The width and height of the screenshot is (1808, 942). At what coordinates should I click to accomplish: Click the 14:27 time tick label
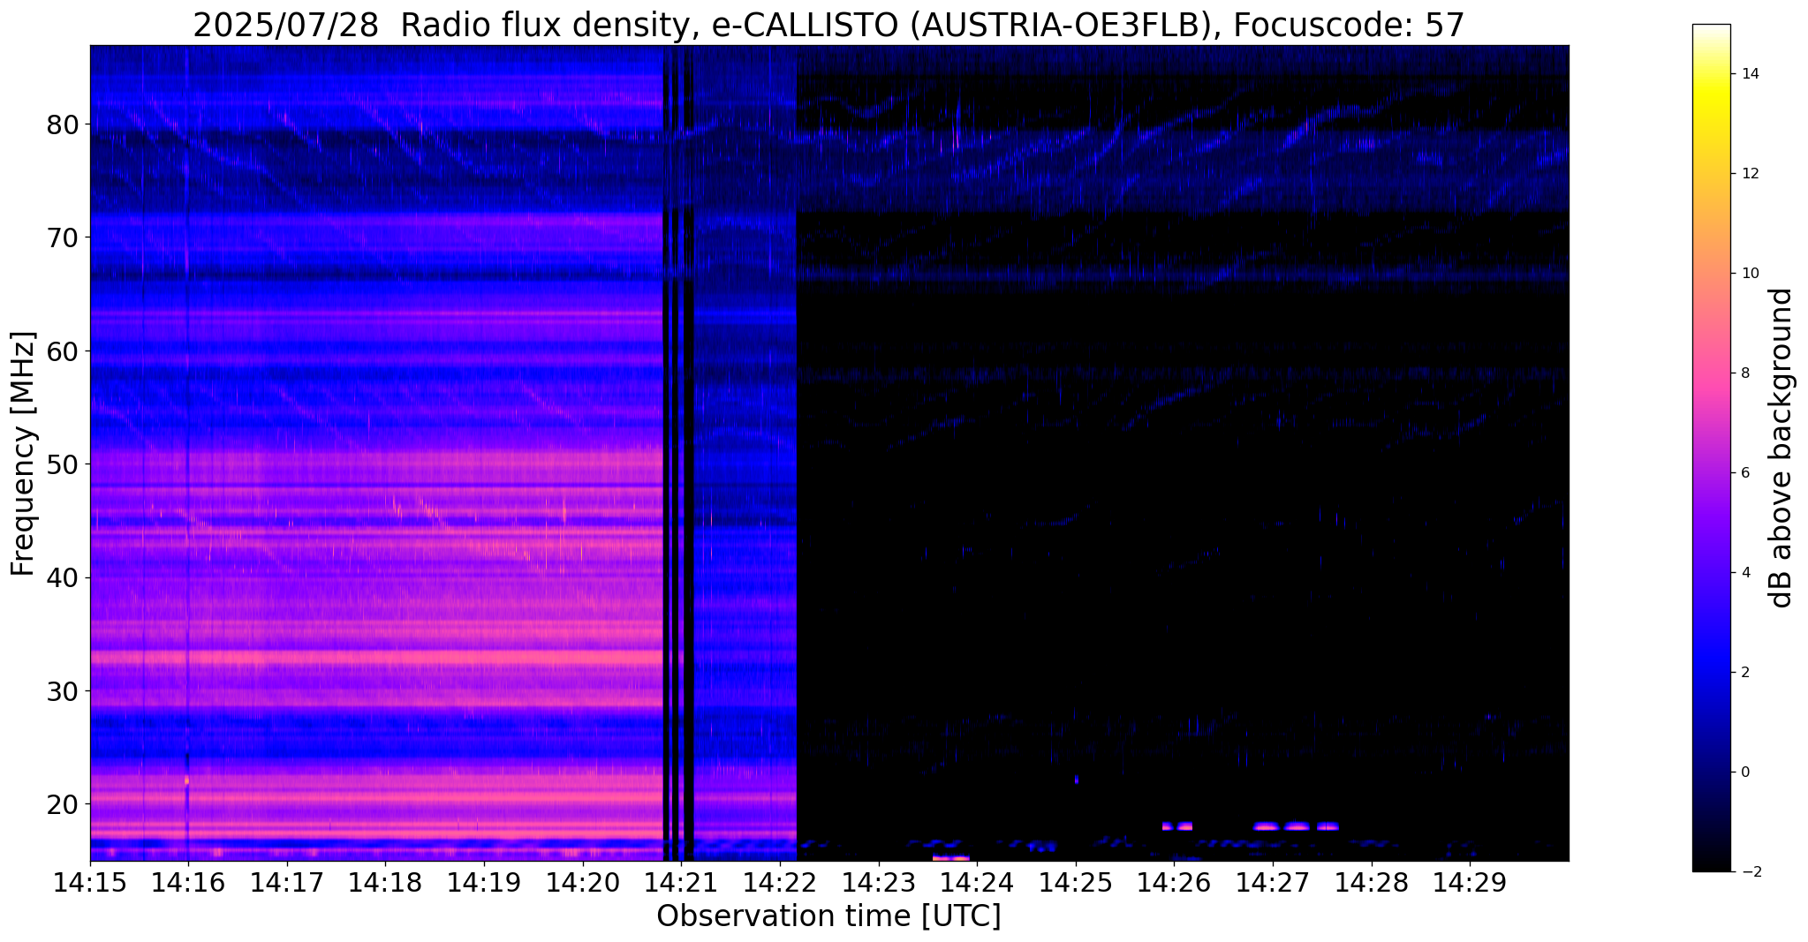tap(1273, 882)
